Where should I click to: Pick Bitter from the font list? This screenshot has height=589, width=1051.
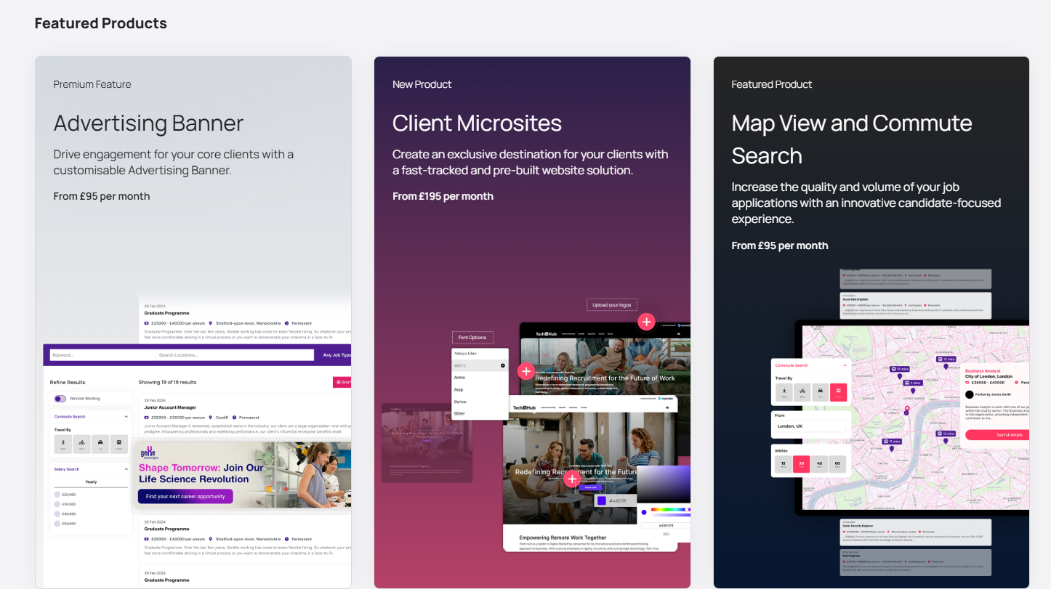[x=479, y=413]
